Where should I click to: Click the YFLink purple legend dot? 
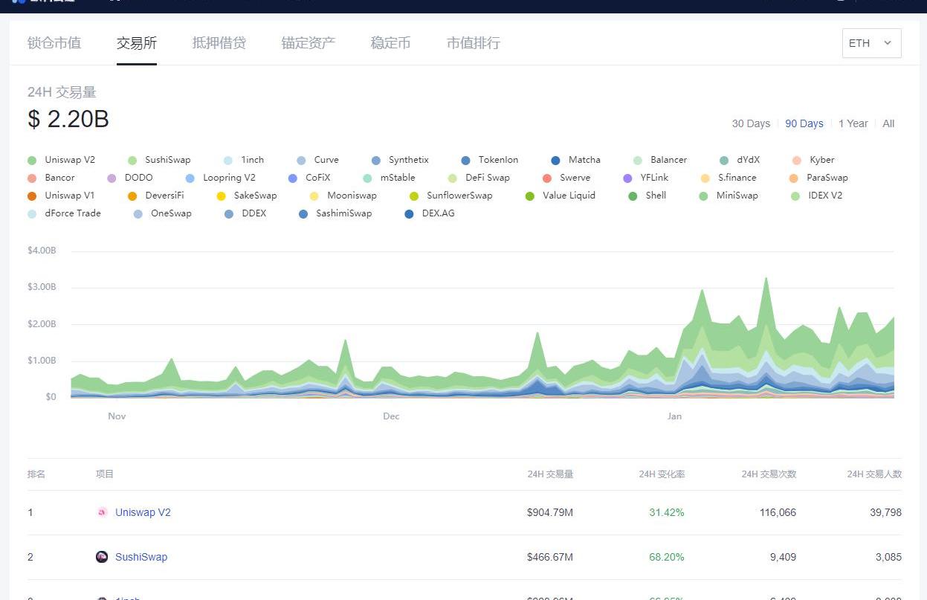pyautogui.click(x=627, y=178)
